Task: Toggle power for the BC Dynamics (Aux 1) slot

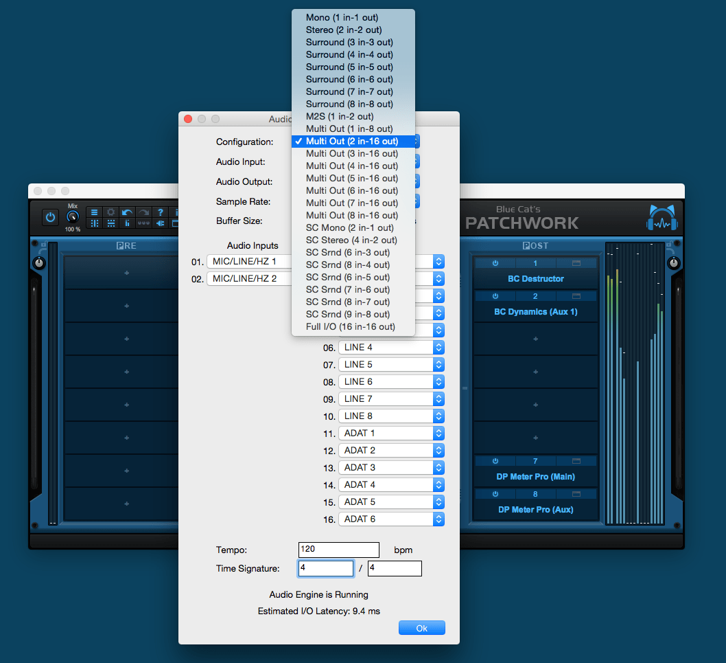Action: coord(494,295)
